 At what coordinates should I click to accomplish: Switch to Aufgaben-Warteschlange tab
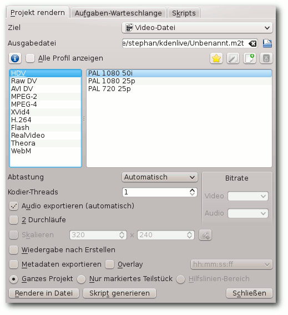pyautogui.click(x=118, y=13)
